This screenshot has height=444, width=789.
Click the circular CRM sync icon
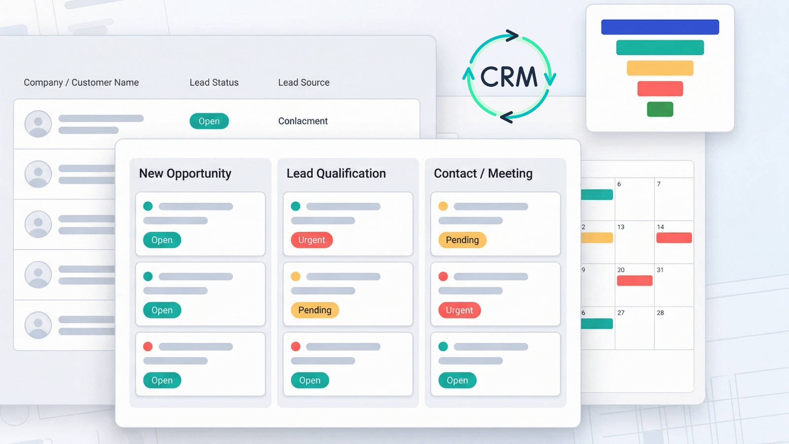pos(509,76)
